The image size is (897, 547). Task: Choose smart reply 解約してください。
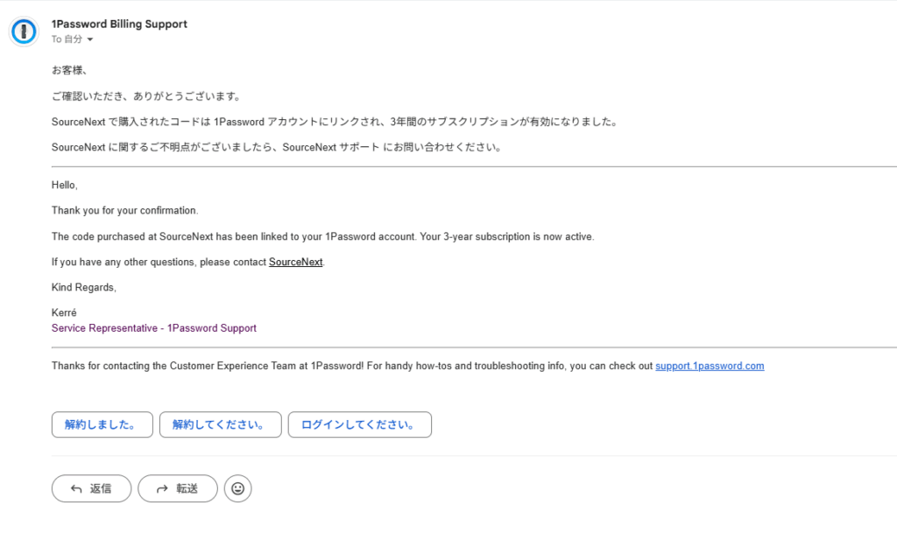point(220,424)
